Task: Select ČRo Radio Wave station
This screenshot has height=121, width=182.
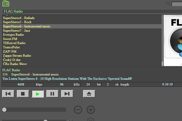Action: point(82,64)
